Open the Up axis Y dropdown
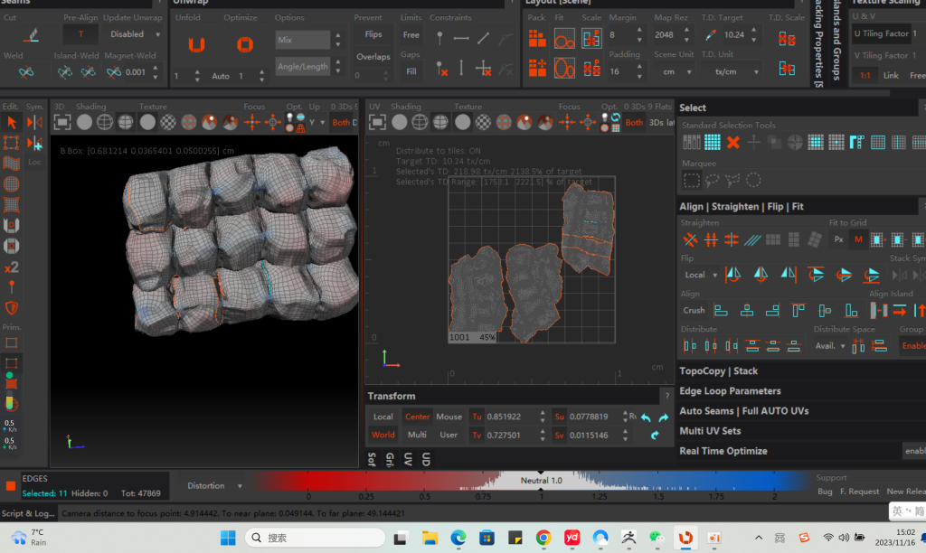Screen dimensions: 926x553 point(317,123)
